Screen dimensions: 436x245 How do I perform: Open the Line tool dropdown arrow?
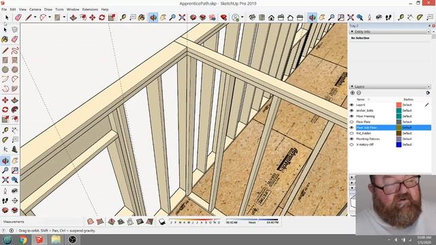[x=35, y=18]
